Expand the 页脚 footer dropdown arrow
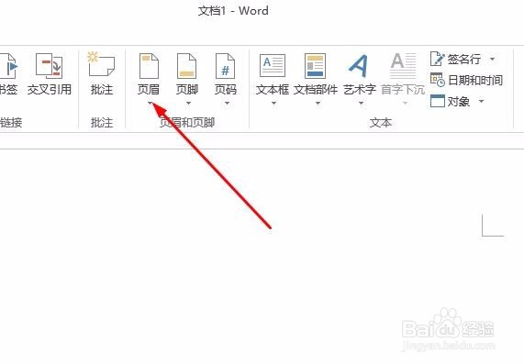 click(x=188, y=103)
